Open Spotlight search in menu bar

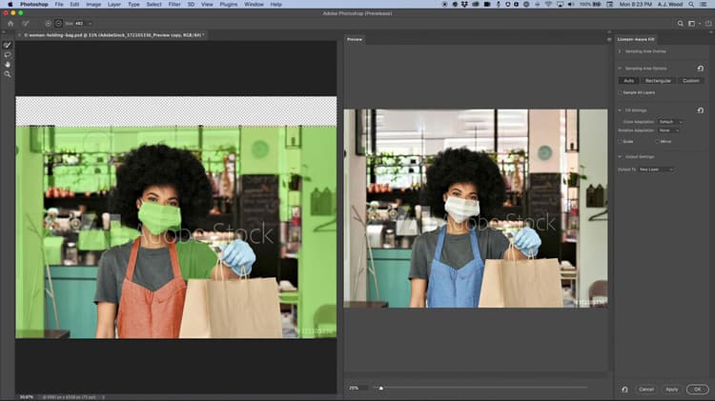[x=691, y=4]
